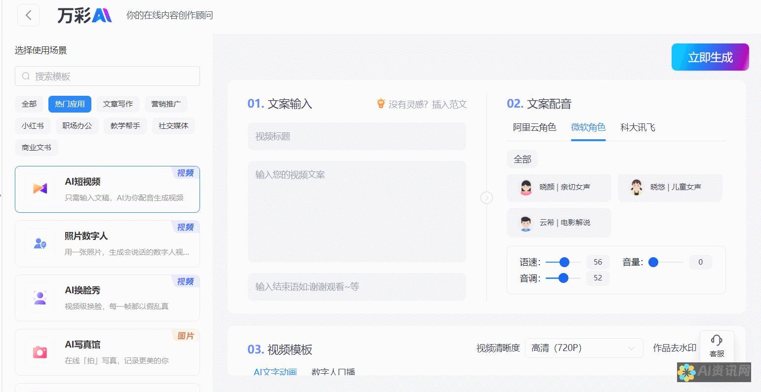
Task: Click the 搜索模板 search field
Action: [107, 76]
